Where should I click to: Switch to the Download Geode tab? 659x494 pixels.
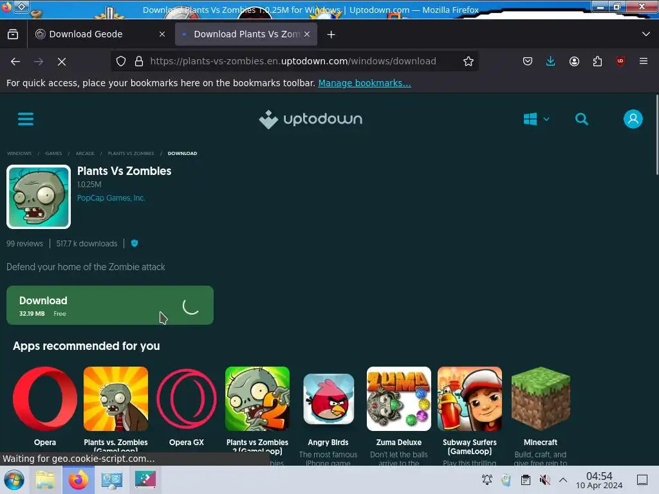tap(100, 34)
